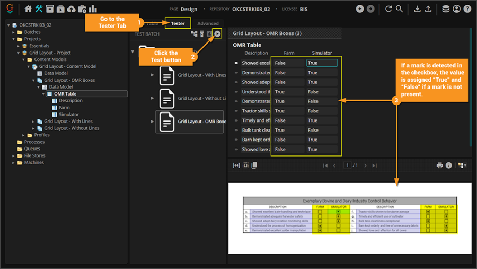
Task: Select the Simulator item in tree
Action: [x=68, y=115]
